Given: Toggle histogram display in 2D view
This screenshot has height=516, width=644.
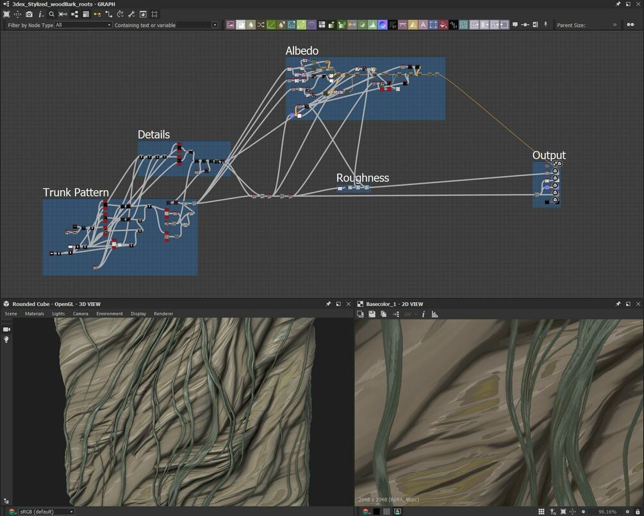Looking at the screenshot, I should [x=434, y=314].
